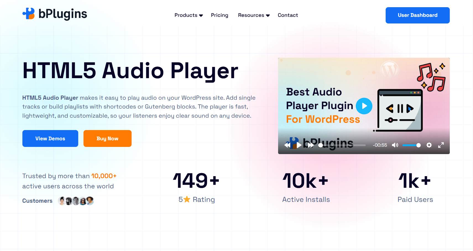This screenshot has height=251, width=473.
Task: Click the 10k+ statistic
Action: [305, 181]
